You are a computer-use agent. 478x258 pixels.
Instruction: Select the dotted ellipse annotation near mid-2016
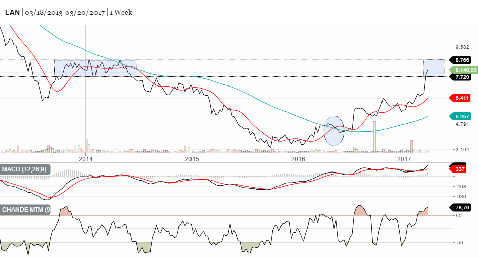point(334,131)
